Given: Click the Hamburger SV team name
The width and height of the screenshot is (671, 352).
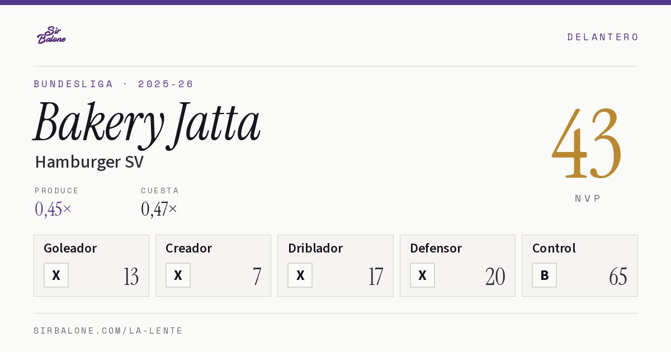Looking at the screenshot, I should point(89,162).
